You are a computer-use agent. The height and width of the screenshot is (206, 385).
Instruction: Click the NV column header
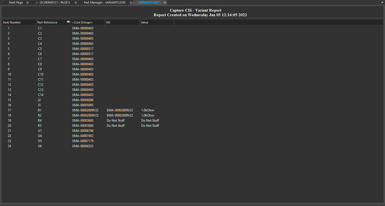coord(122,22)
